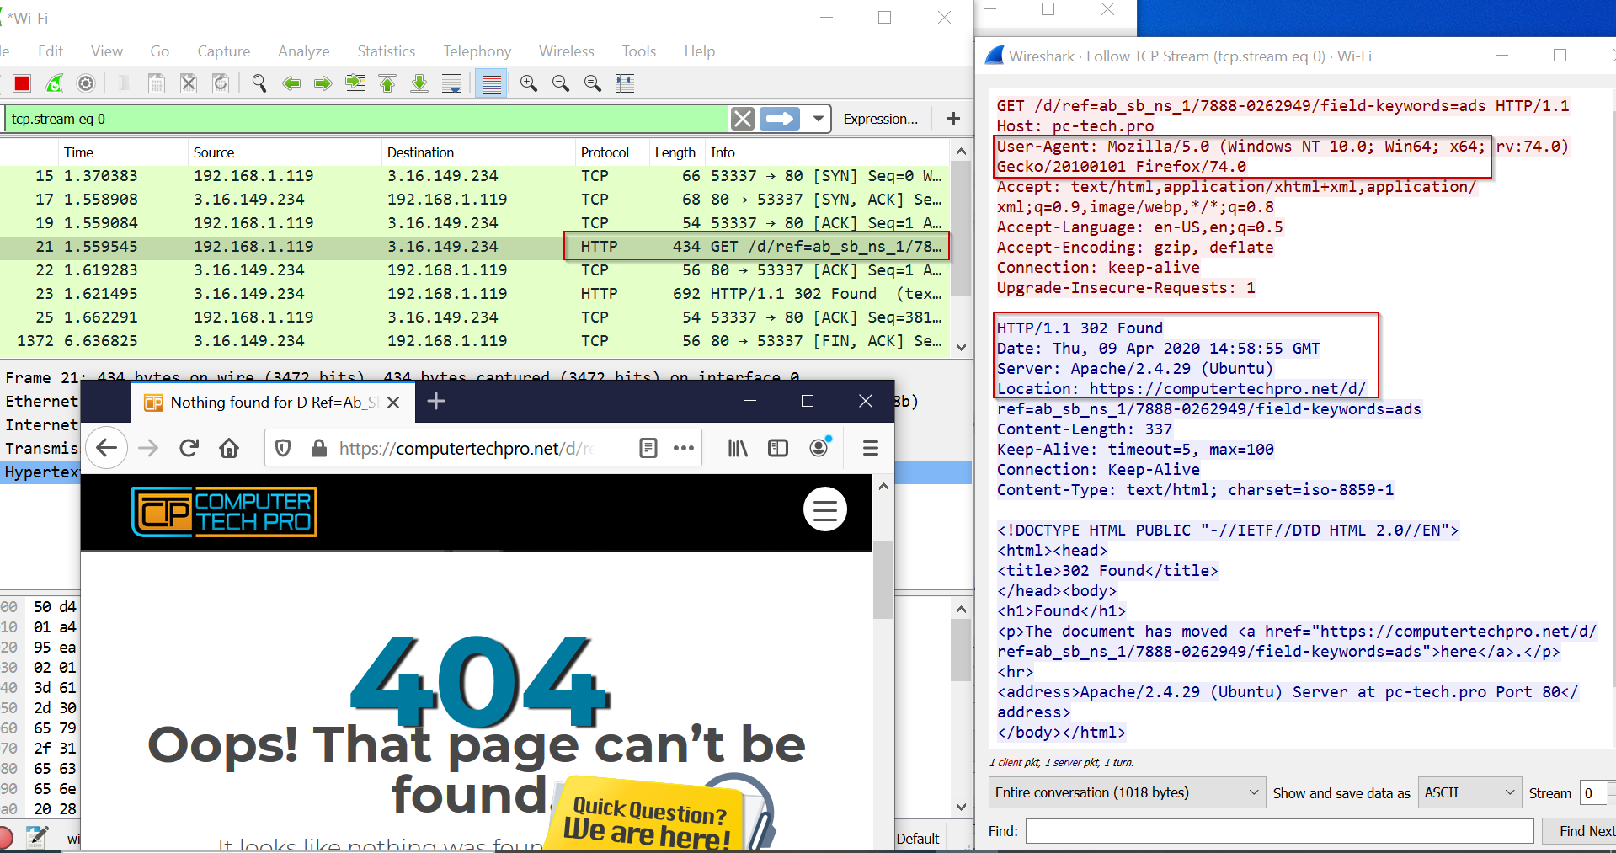Click the Find text field in stream window
The image size is (1616, 853).
[1279, 831]
